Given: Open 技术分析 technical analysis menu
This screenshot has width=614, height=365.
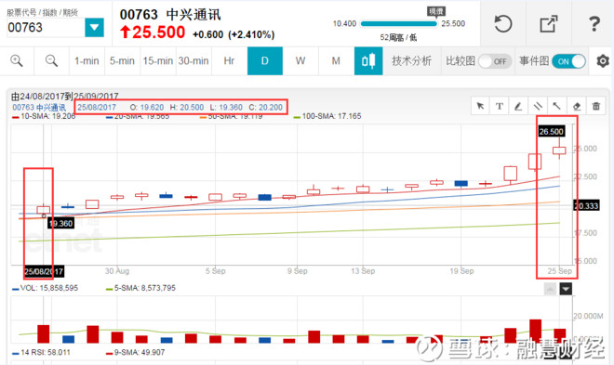Looking at the screenshot, I should (x=411, y=61).
